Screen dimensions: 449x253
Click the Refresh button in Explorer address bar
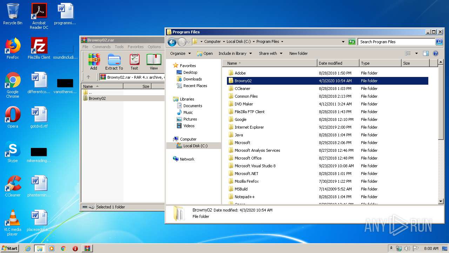coord(352,42)
